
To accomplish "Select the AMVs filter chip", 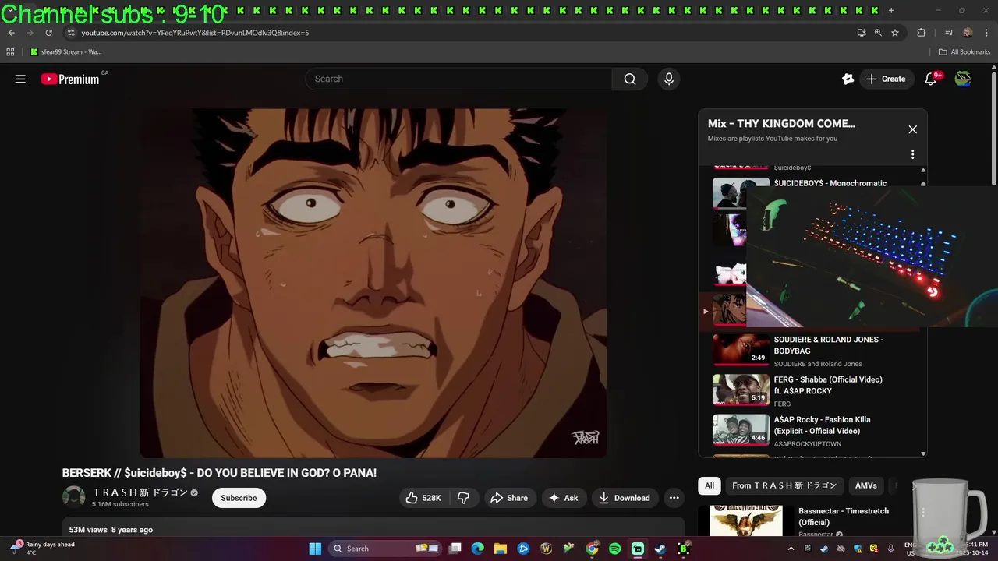I will point(865,485).
